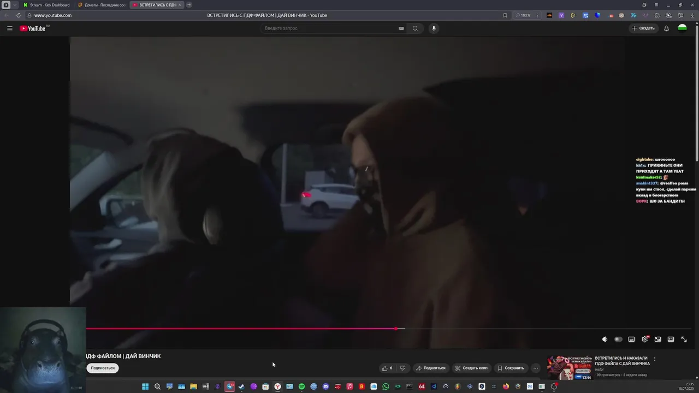699x393 pixels.
Task: Open WhatsApp from the taskbar
Action: (x=386, y=386)
